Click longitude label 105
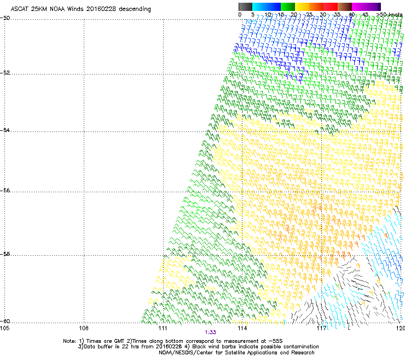 [4, 328]
